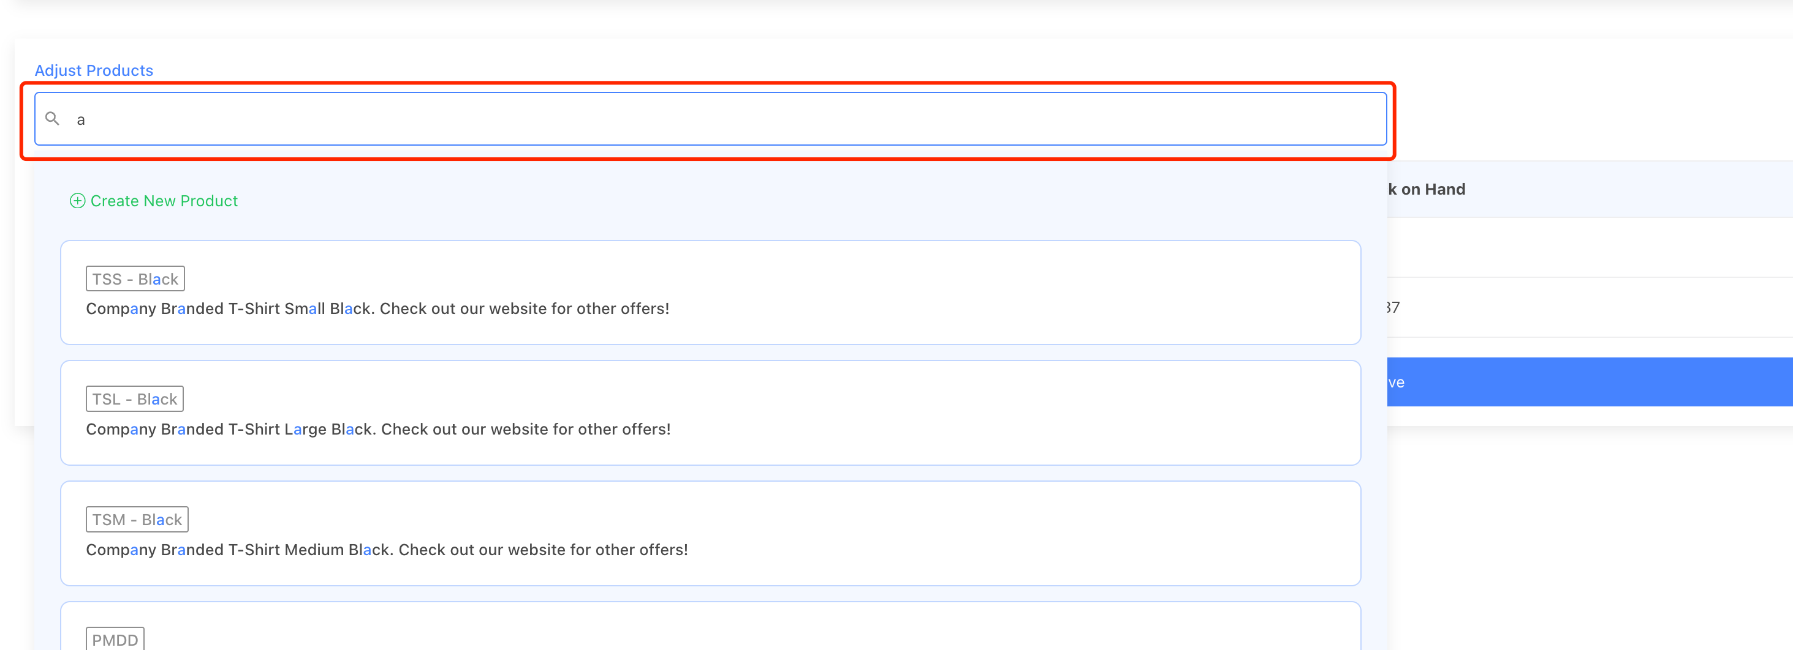The height and width of the screenshot is (650, 1793).
Task: Click the TSS - Black SKU badge
Action: [x=134, y=278]
